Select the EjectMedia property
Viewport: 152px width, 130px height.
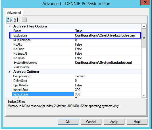point(21,85)
